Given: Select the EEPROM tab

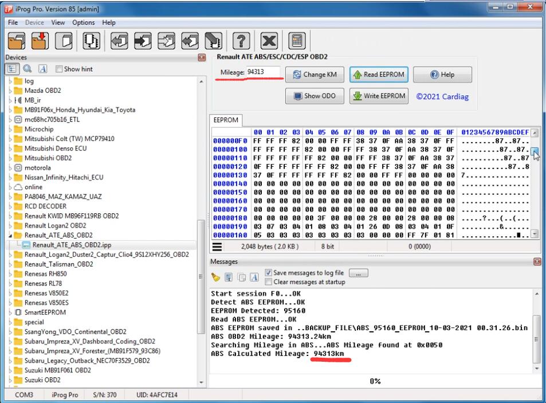Looking at the screenshot, I should point(226,120).
